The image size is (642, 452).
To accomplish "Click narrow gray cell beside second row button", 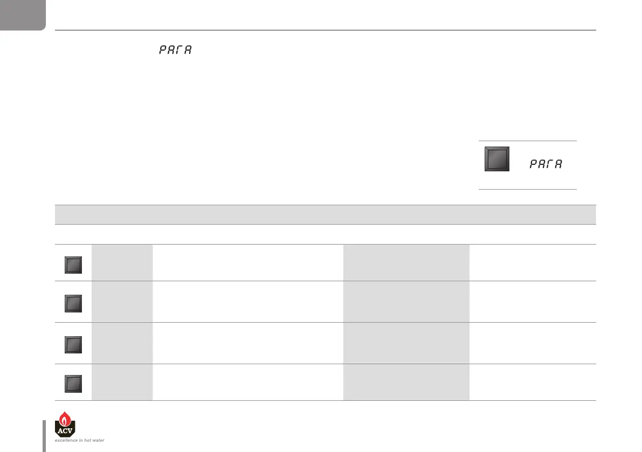I will (x=122, y=302).
